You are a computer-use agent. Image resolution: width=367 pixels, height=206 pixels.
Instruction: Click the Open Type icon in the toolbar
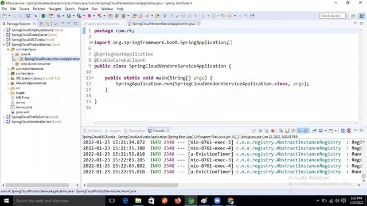click(134, 16)
